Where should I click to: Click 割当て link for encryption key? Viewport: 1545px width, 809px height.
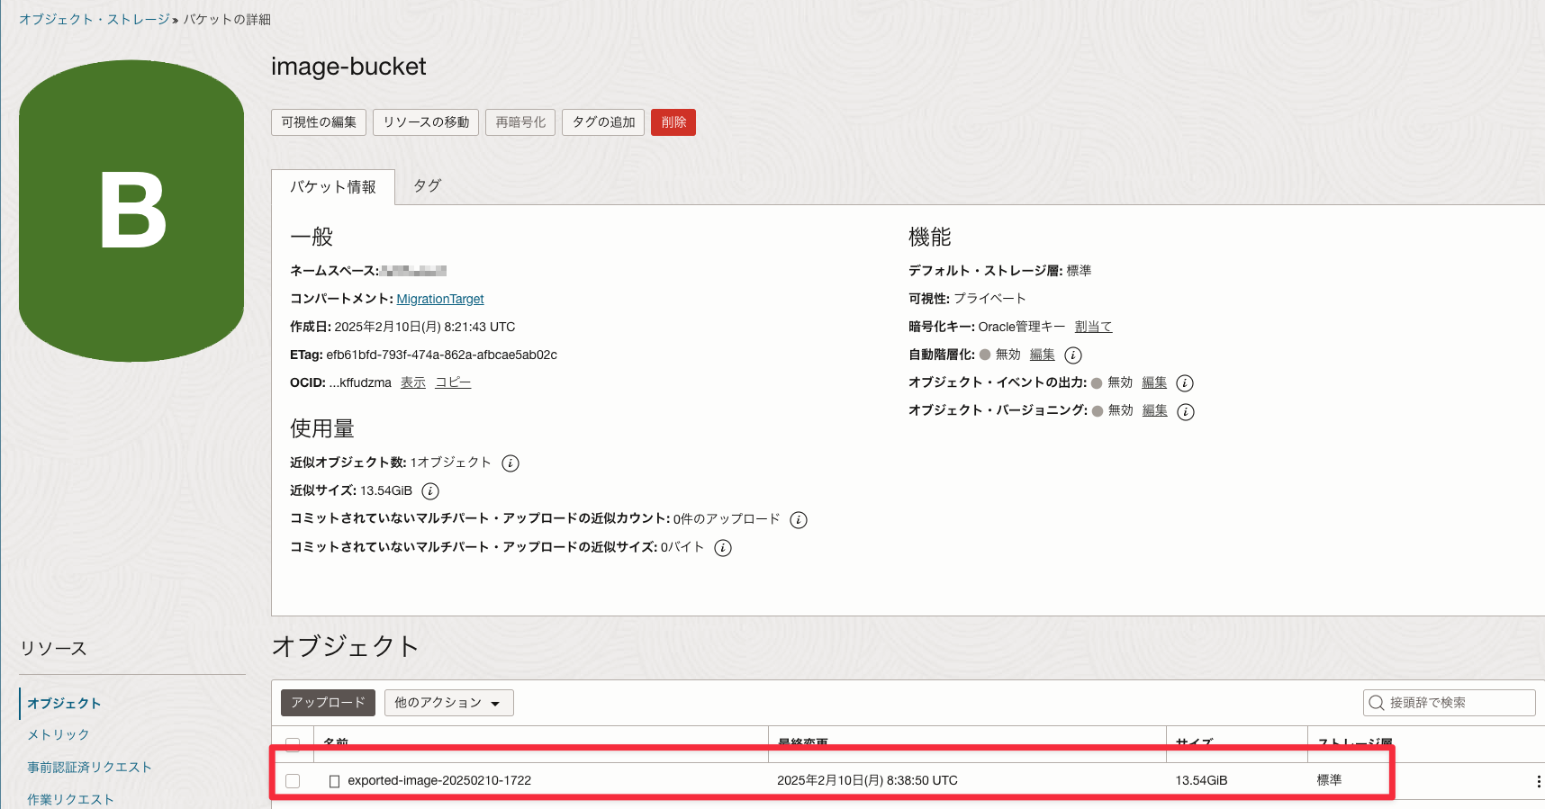1094,327
